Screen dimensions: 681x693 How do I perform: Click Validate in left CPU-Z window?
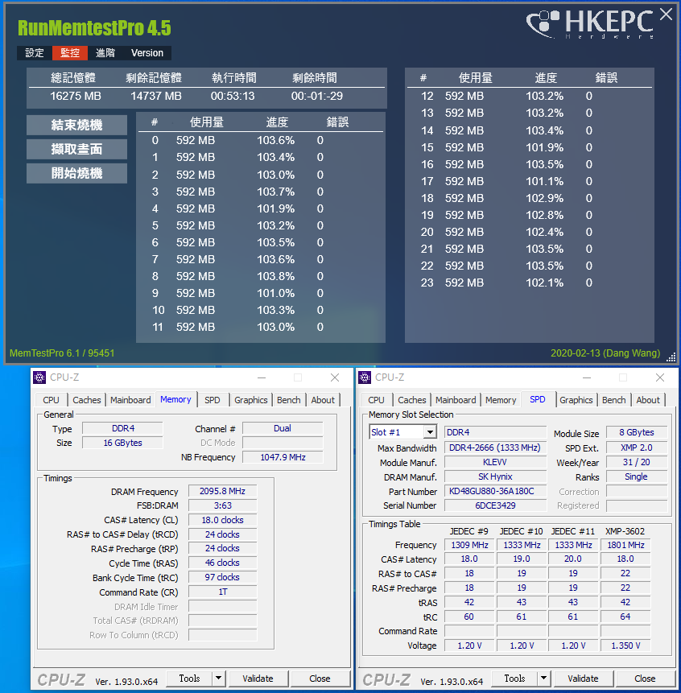tap(258, 679)
